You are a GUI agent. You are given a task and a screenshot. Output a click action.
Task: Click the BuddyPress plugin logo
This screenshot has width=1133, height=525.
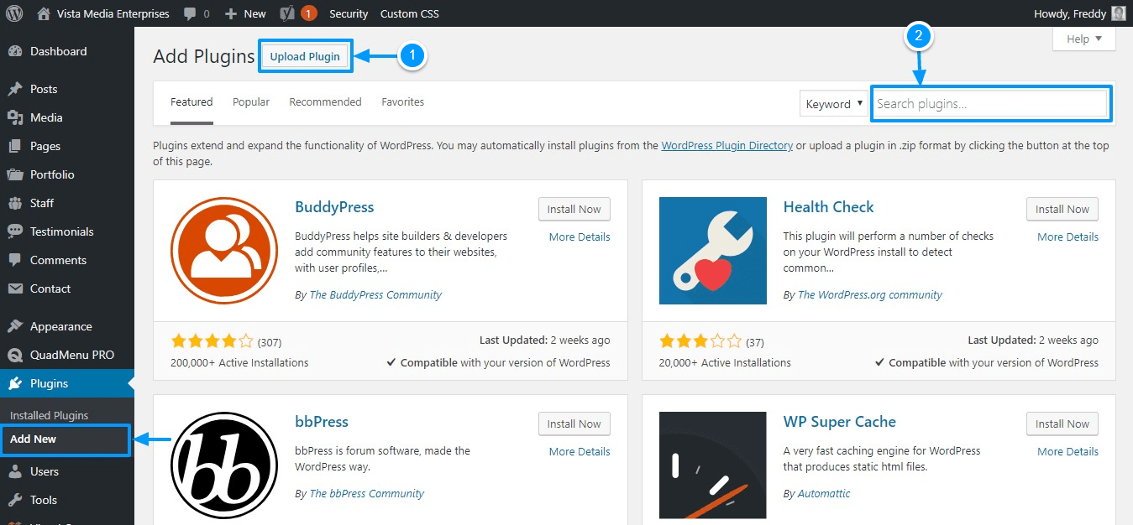(x=224, y=251)
